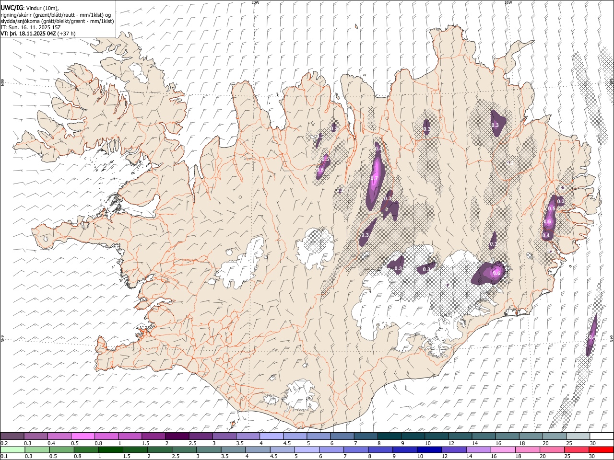Image resolution: width=614 pixels, height=460 pixels.
Task: Click the '0.7' value on the large purple blob
Action: click(375, 179)
